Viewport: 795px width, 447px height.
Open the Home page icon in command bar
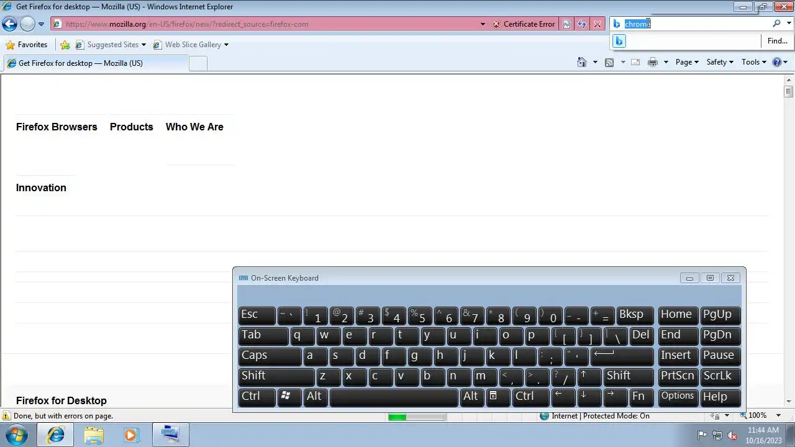pyautogui.click(x=582, y=62)
